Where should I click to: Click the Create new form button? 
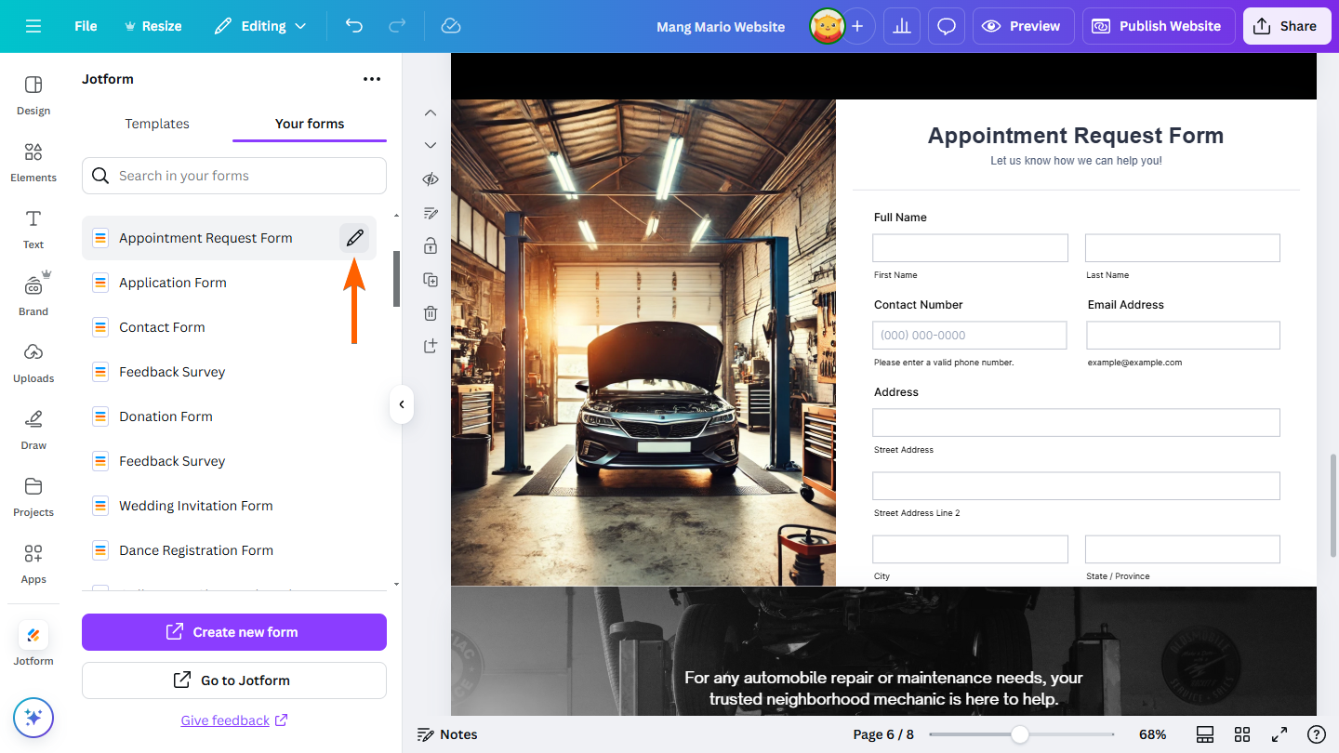pyautogui.click(x=234, y=632)
